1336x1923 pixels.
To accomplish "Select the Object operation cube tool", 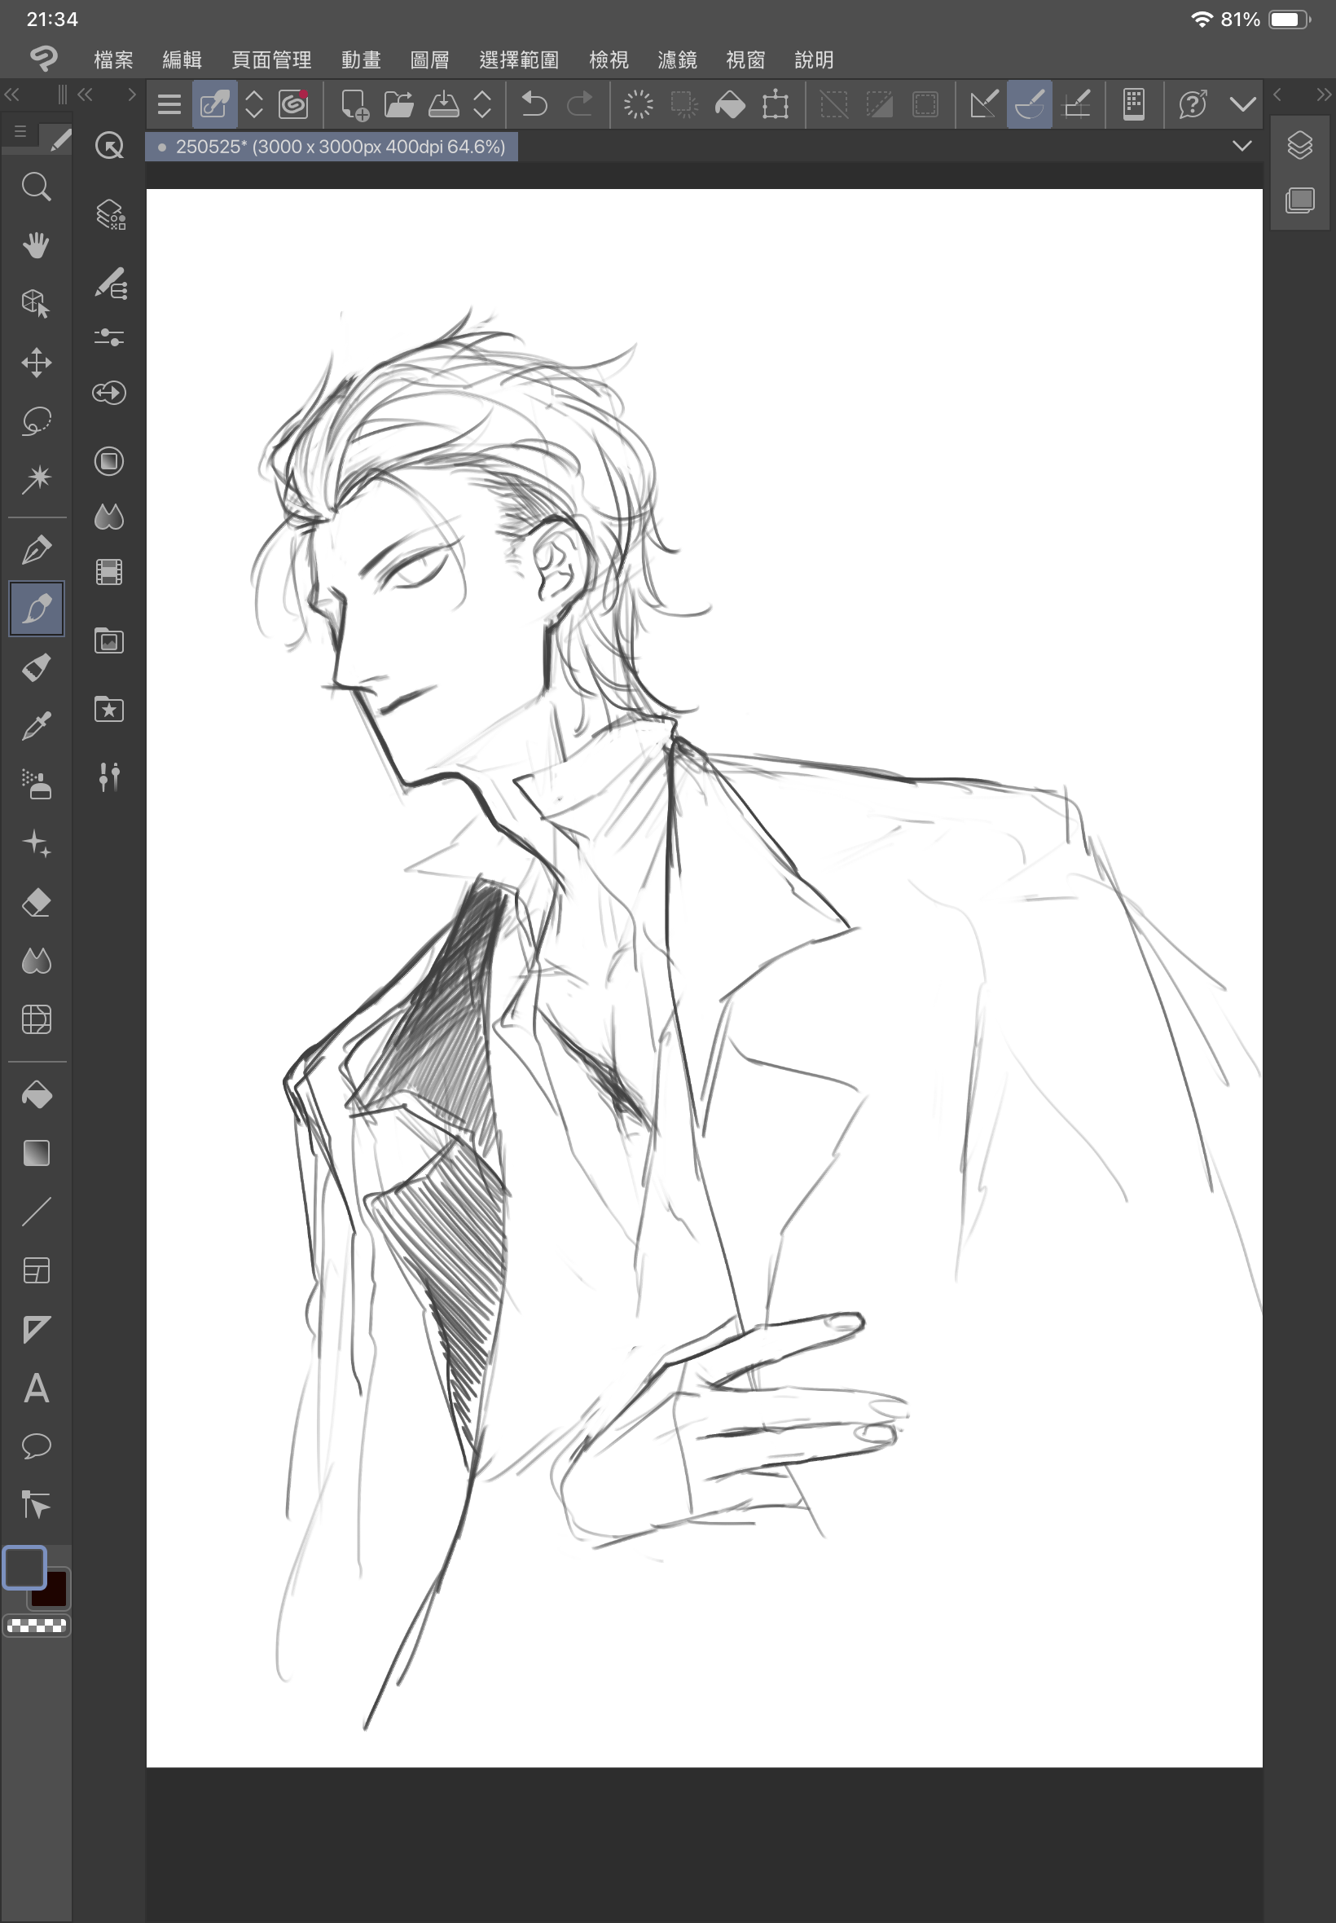I will click(x=36, y=304).
